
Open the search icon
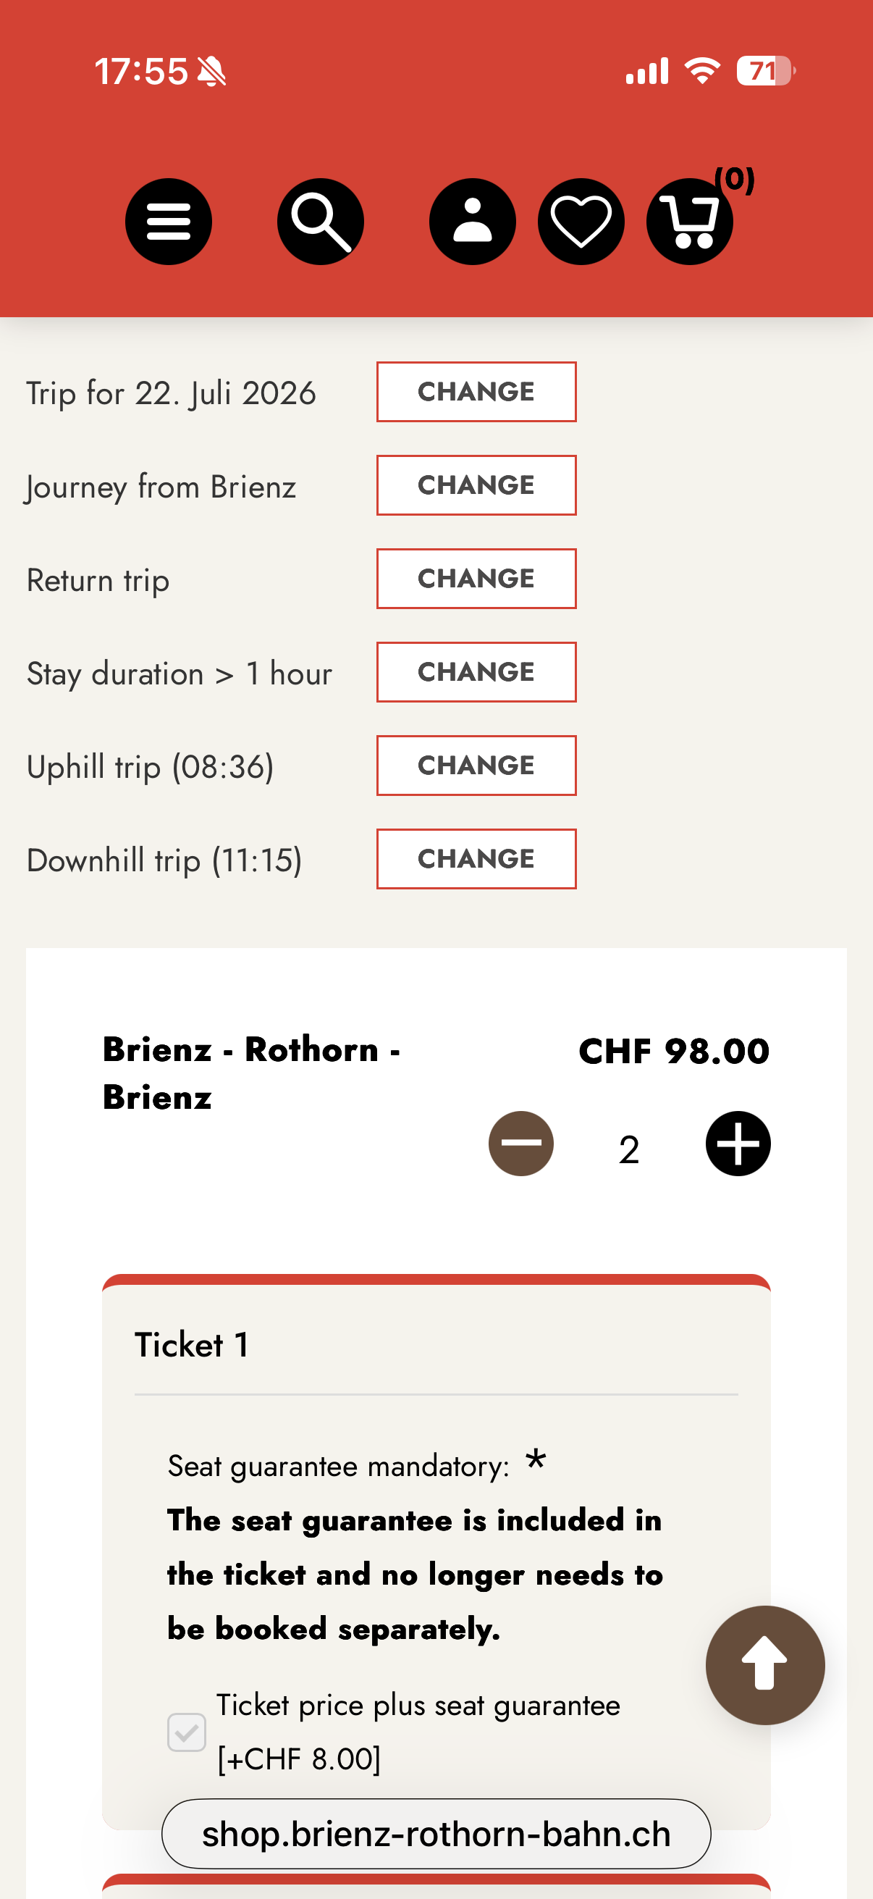[321, 222]
